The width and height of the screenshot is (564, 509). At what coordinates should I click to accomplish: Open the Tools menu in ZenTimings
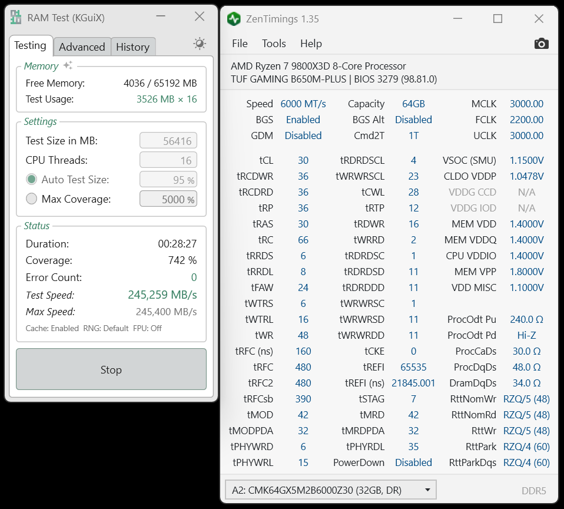(x=274, y=44)
